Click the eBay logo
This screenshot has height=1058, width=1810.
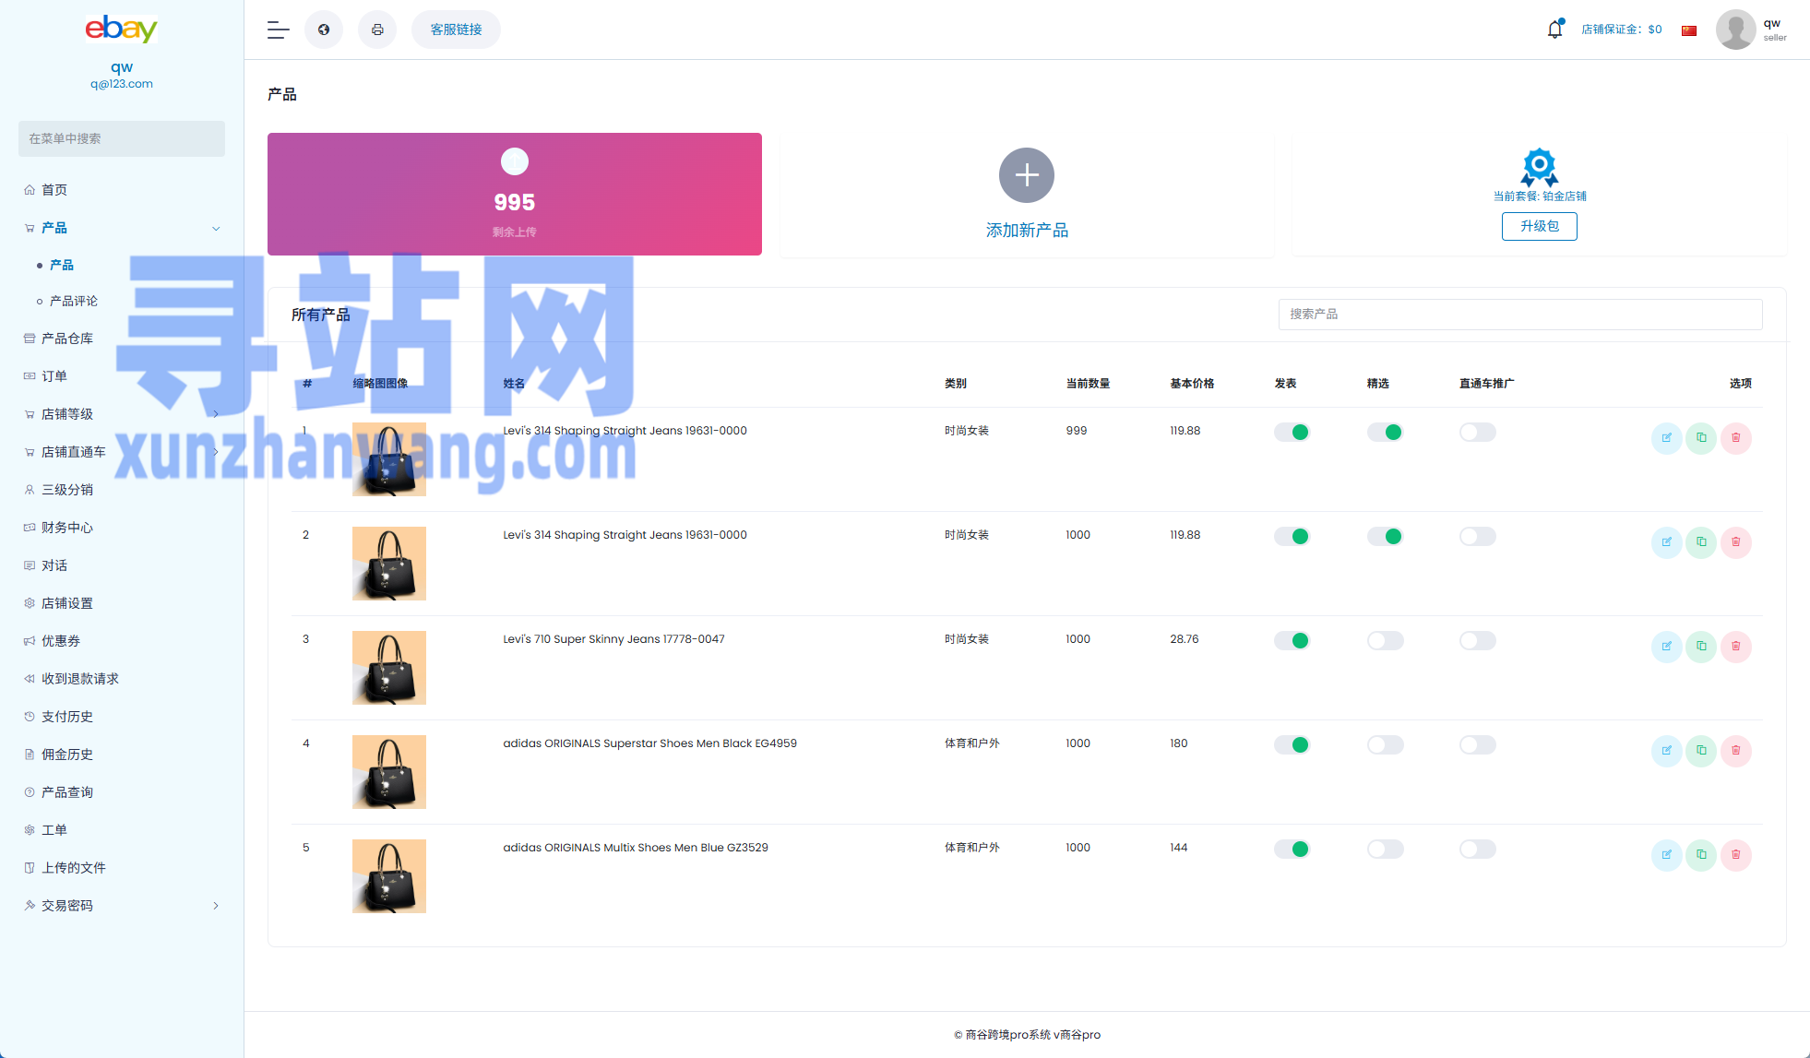(x=121, y=29)
